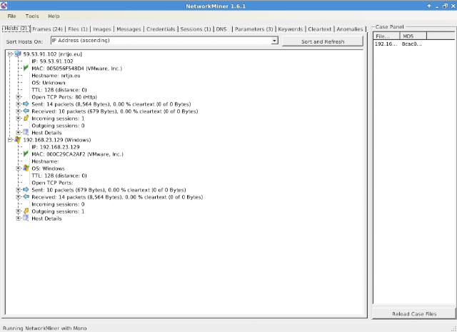457x332 pixels.
Task: Select the Hostname: nrtjo.eu row
Action: pos(56,76)
